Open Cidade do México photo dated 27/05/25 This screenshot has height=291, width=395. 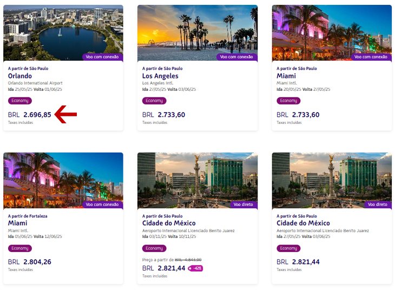332,178
